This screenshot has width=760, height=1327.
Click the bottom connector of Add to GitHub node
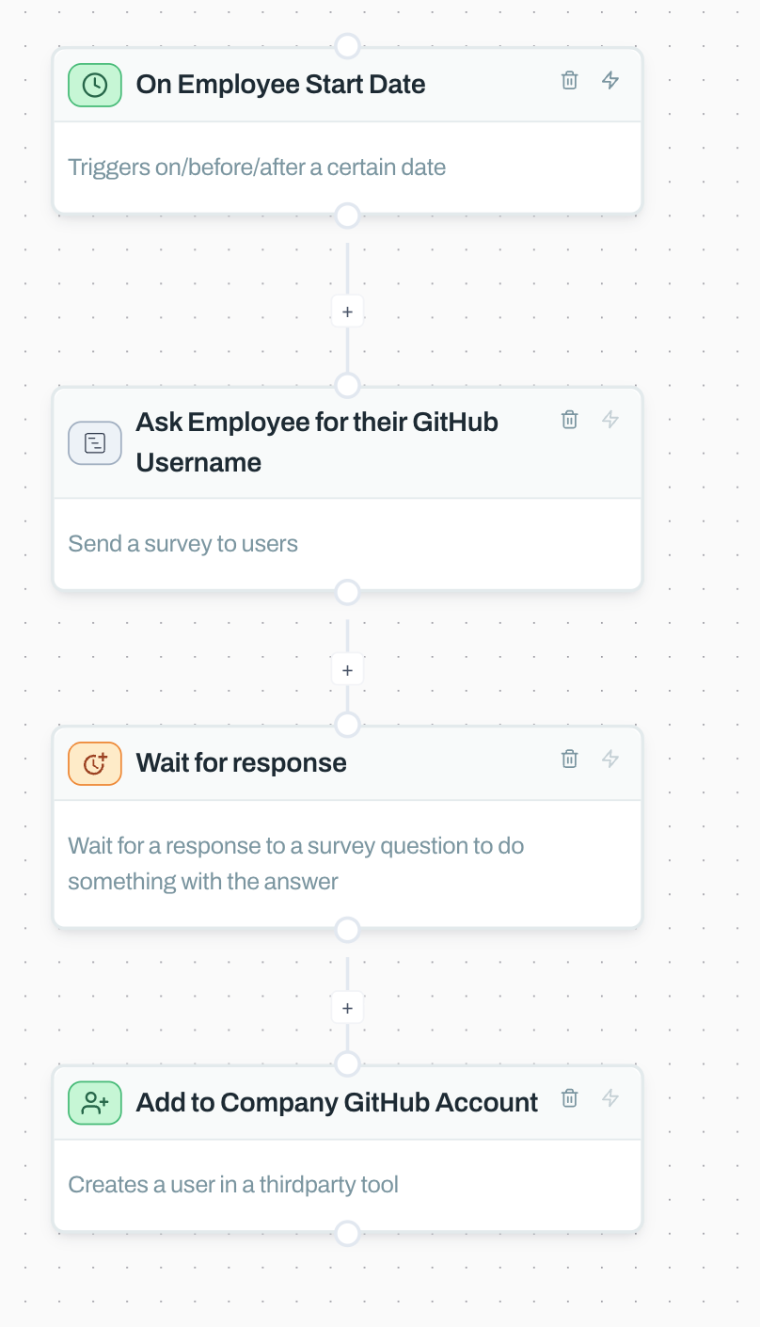(x=347, y=1233)
